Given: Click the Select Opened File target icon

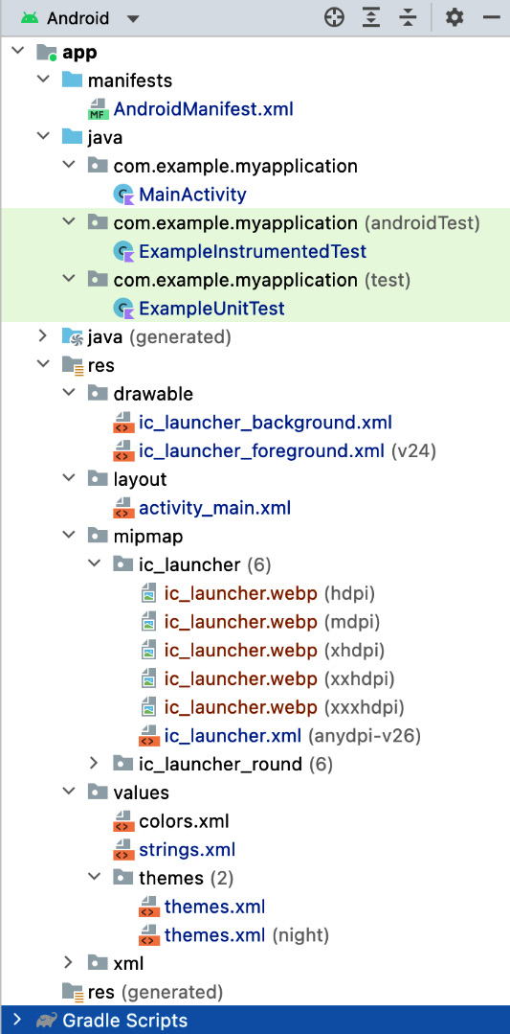Looking at the screenshot, I should click(334, 18).
